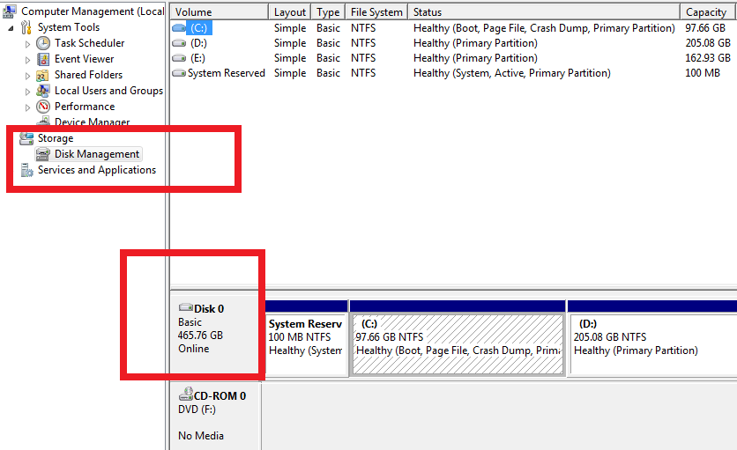Click the Local Users and Groups icon

coord(43,91)
